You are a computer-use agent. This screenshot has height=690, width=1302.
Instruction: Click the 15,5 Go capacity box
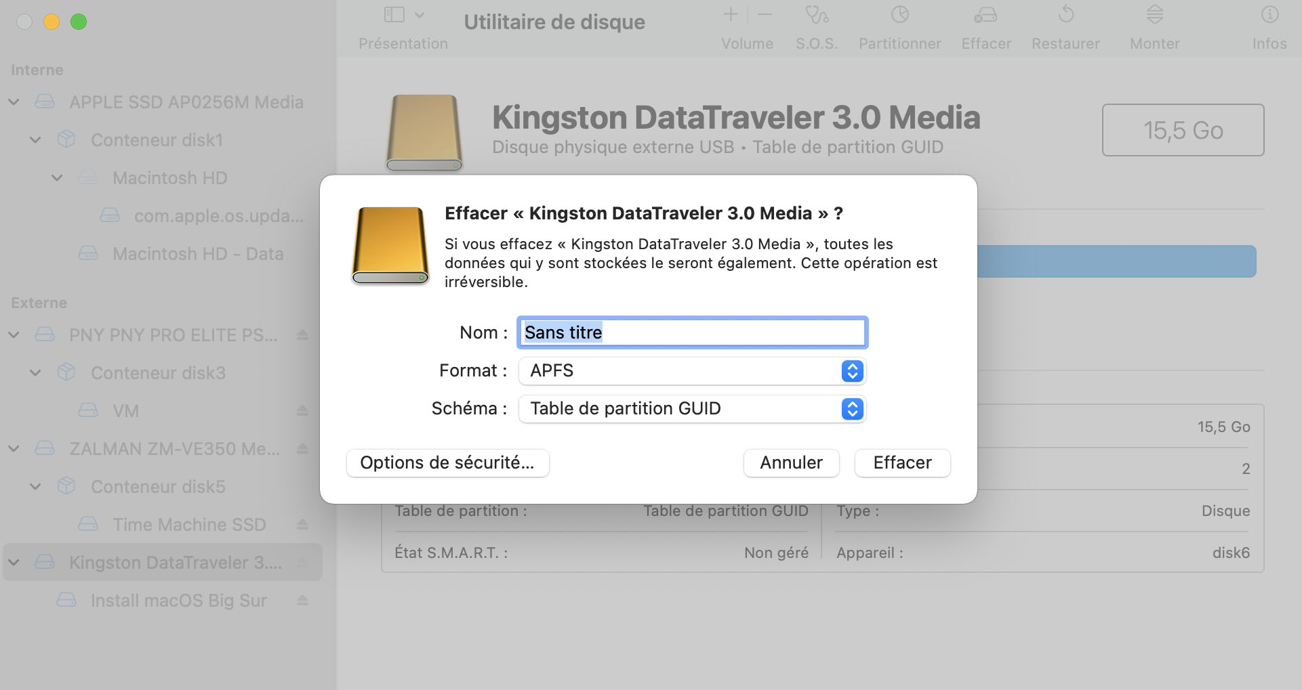[1183, 130]
